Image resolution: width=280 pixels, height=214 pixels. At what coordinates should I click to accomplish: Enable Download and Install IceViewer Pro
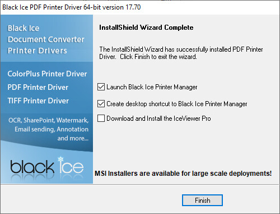tap(101, 119)
